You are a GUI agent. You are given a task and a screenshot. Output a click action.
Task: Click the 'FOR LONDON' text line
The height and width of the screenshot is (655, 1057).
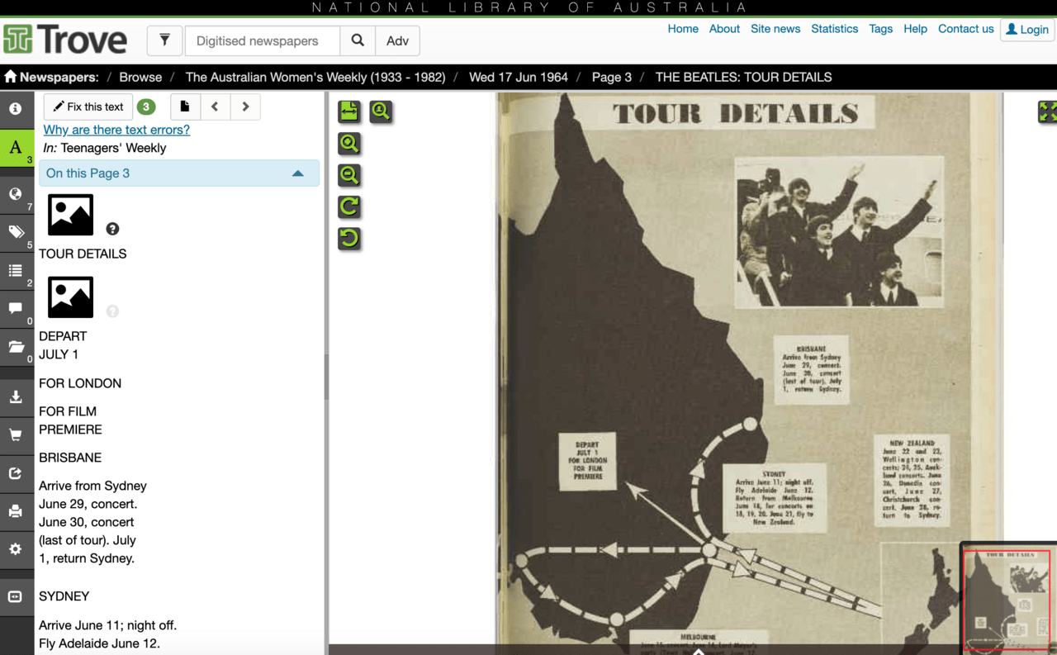(80, 383)
